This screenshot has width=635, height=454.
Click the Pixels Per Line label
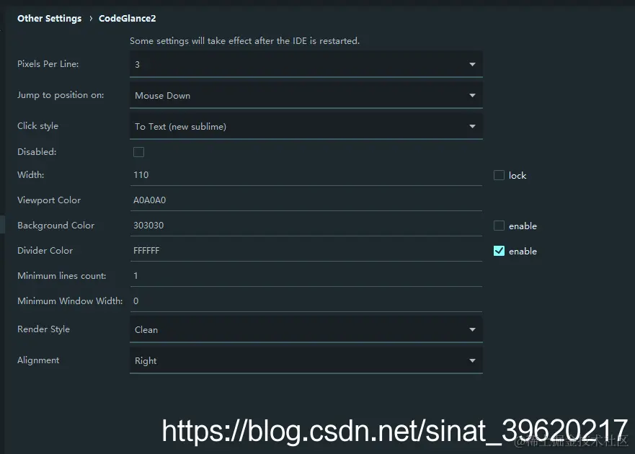48,64
